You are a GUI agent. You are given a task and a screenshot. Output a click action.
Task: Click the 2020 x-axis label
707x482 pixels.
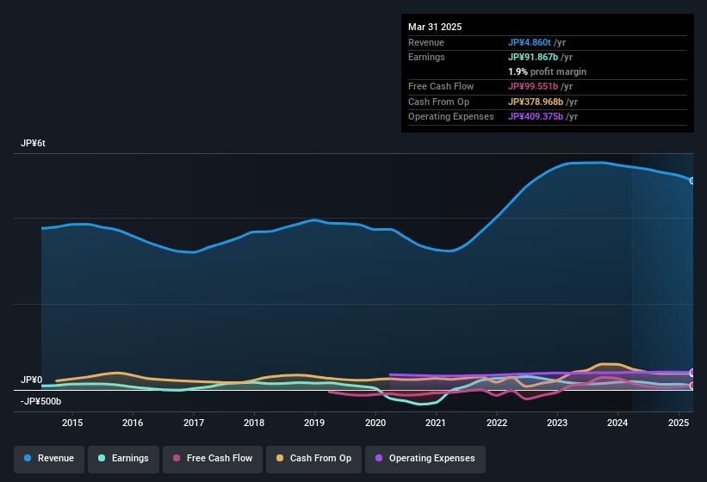coord(375,423)
